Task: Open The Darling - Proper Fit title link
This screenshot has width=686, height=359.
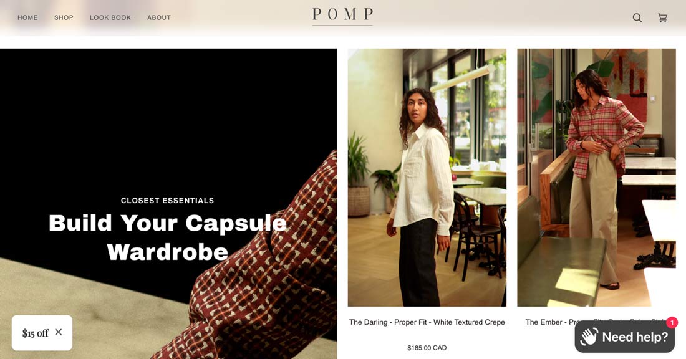Action: (x=427, y=322)
